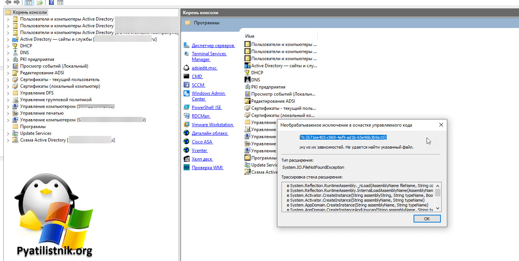Image resolution: width=519 pixels, height=261 pixels.
Task: Toggle the show/hide console tree toolbar button
Action: (28, 3)
